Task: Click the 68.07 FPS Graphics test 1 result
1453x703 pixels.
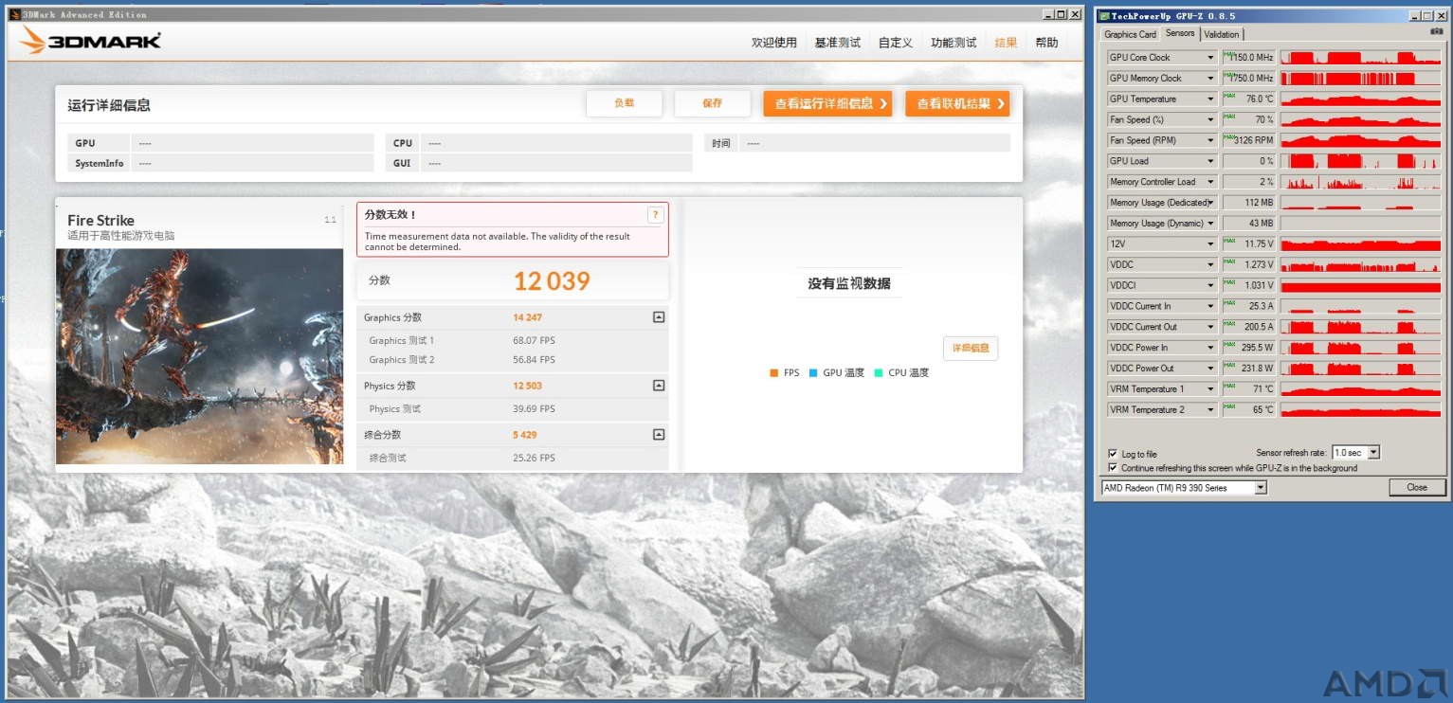Action: point(534,340)
